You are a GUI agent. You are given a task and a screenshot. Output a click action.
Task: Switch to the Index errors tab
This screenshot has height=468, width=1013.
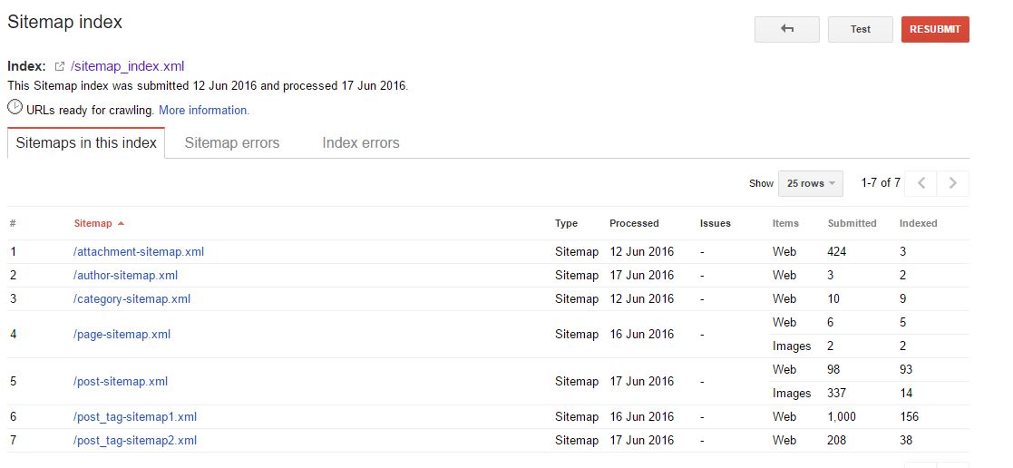pyautogui.click(x=361, y=143)
